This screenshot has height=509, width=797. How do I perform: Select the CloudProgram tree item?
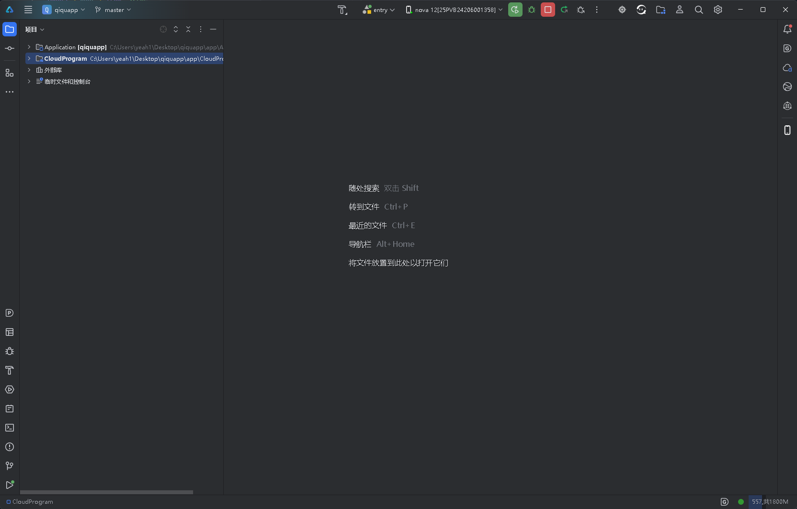tap(66, 58)
